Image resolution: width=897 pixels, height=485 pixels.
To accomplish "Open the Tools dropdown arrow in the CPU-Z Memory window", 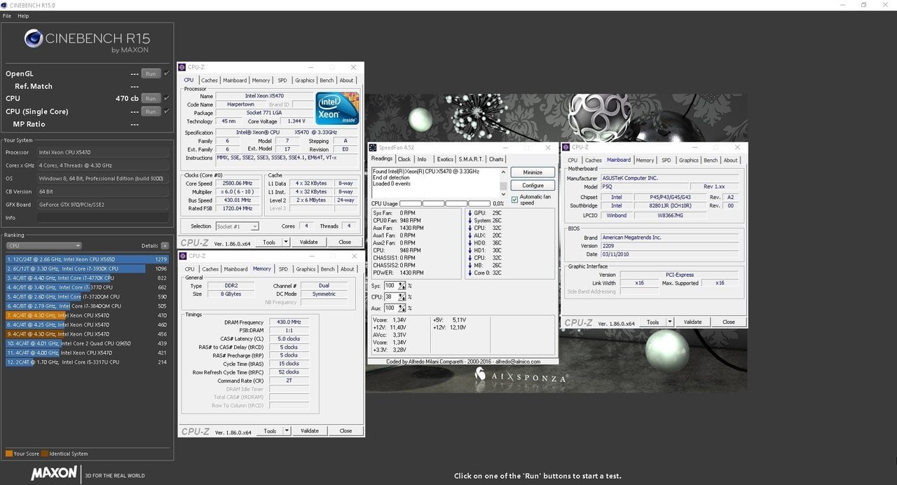I will [x=286, y=431].
